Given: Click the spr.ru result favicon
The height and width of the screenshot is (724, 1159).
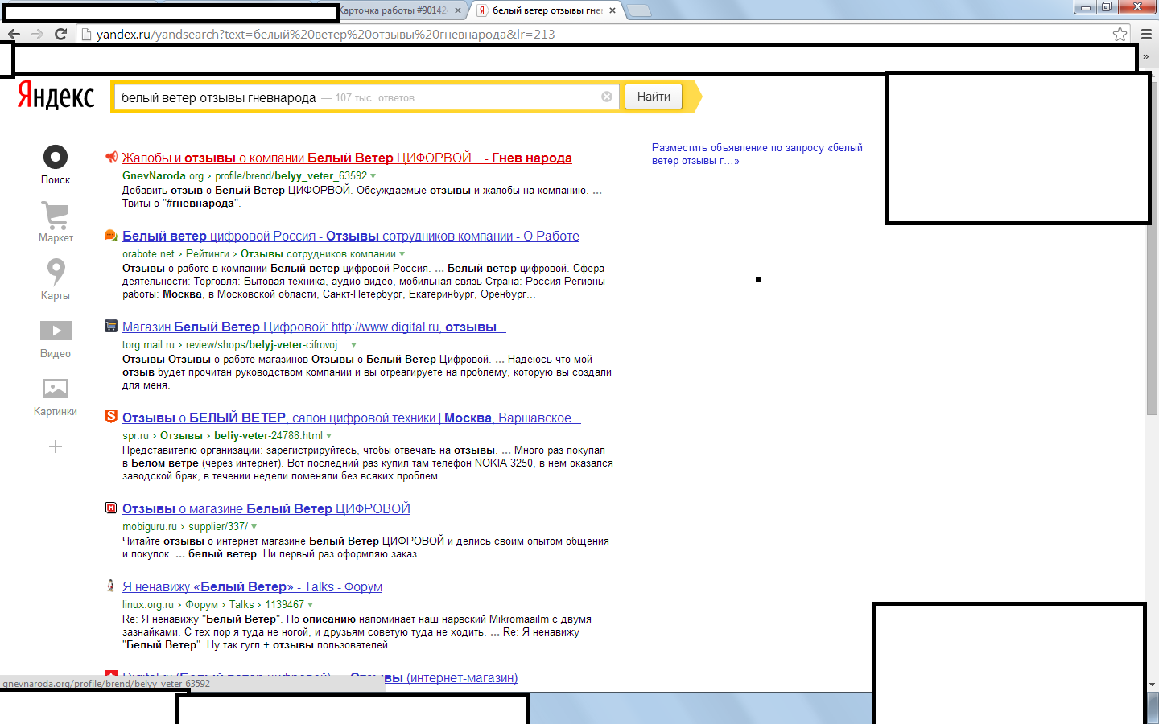Looking at the screenshot, I should (x=111, y=417).
